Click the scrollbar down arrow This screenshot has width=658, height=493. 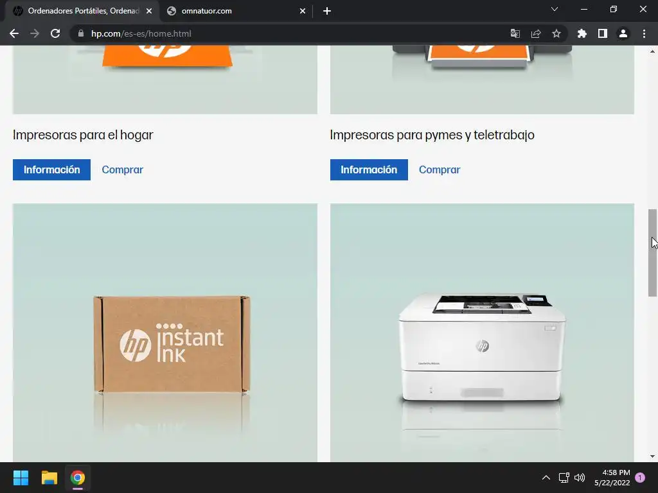[652, 456]
